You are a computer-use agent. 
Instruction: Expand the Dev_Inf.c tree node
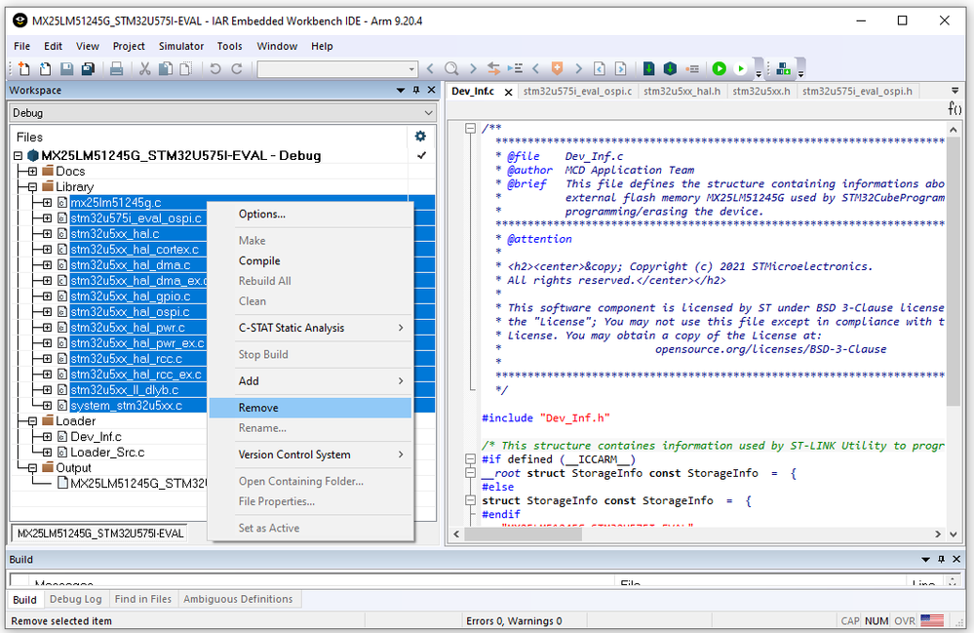(47, 436)
